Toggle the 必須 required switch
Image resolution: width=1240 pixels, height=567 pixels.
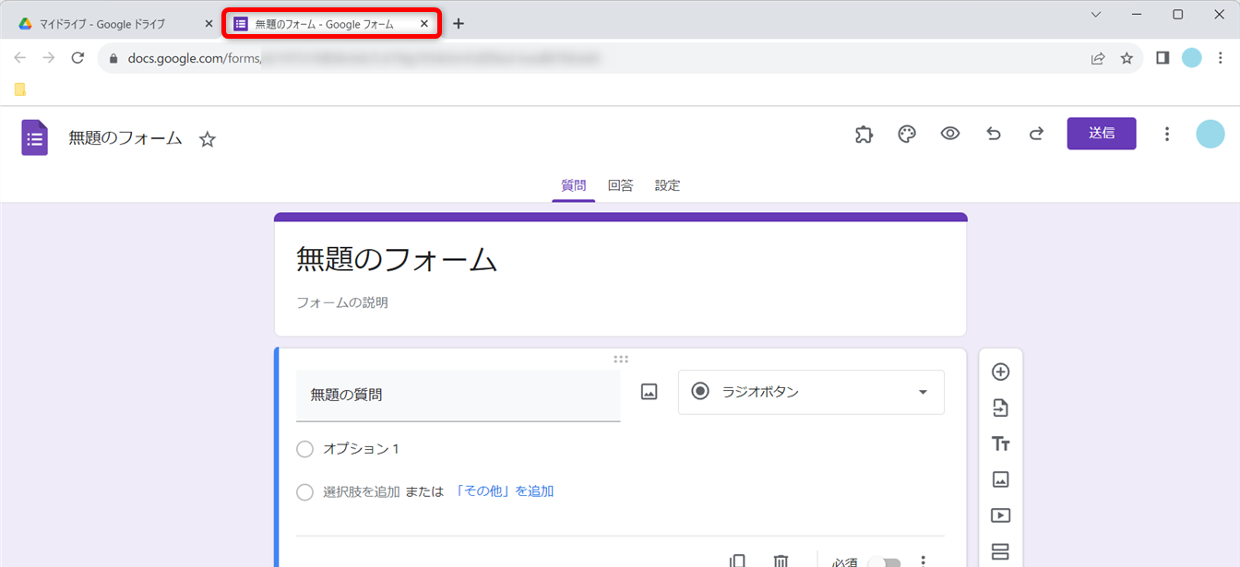tap(884, 561)
